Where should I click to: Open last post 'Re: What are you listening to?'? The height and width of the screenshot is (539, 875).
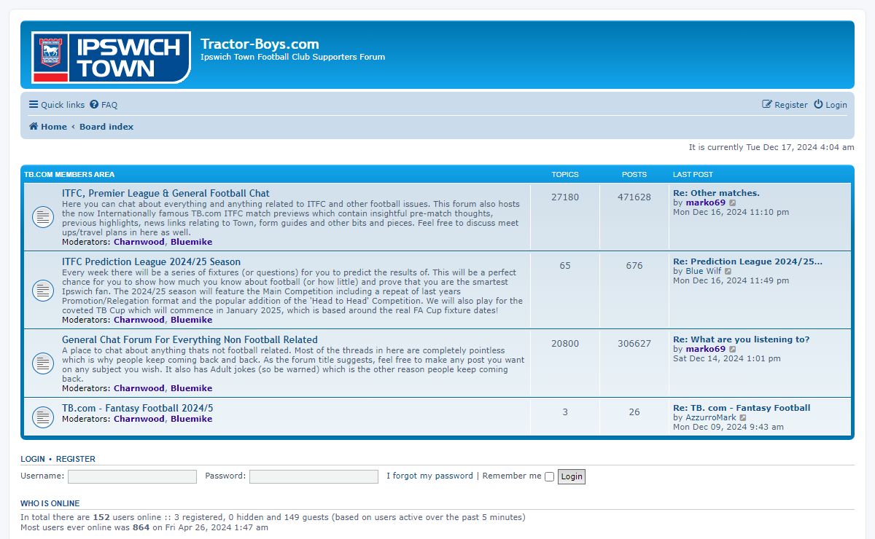[x=741, y=339]
